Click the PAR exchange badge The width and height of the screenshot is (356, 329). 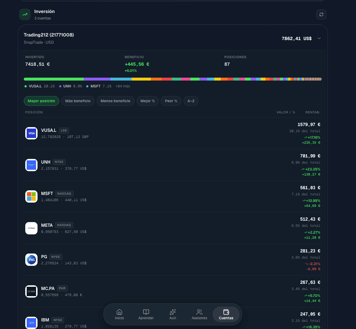coord(62,288)
